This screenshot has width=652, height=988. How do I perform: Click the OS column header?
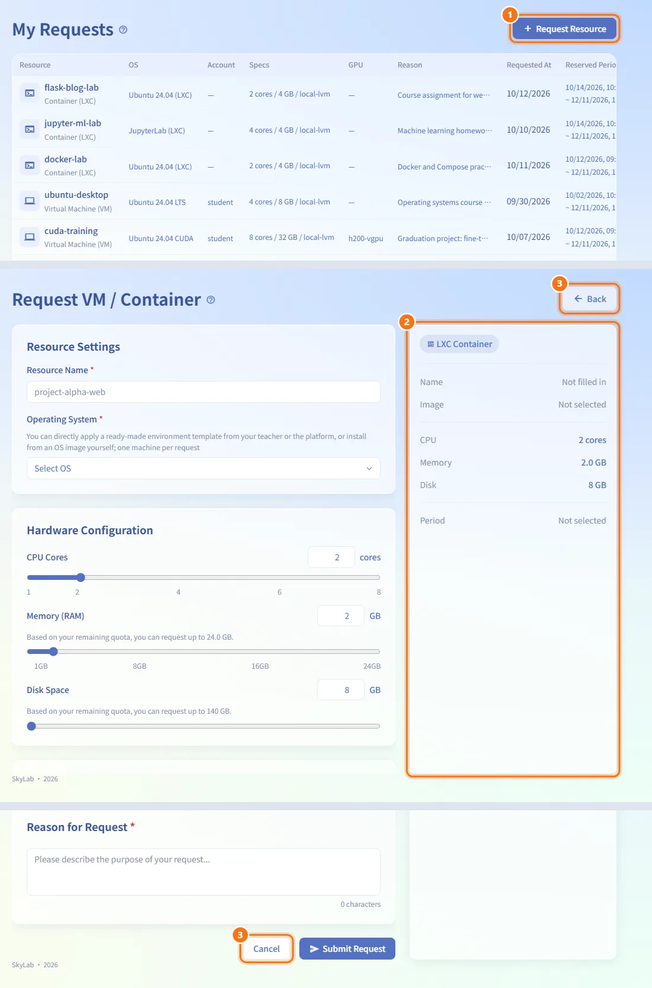(133, 65)
